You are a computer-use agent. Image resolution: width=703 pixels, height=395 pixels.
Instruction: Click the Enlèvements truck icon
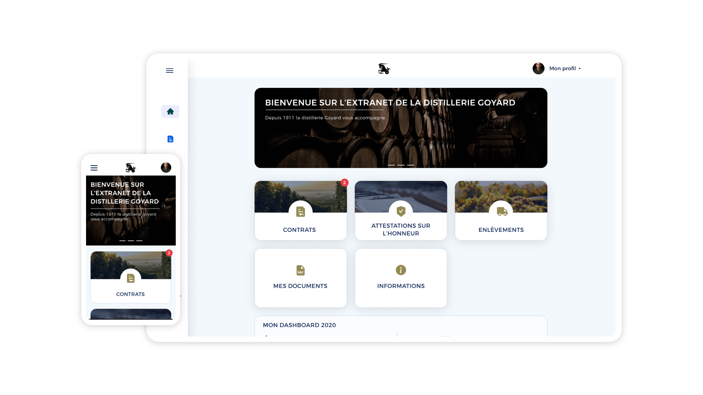point(502,211)
